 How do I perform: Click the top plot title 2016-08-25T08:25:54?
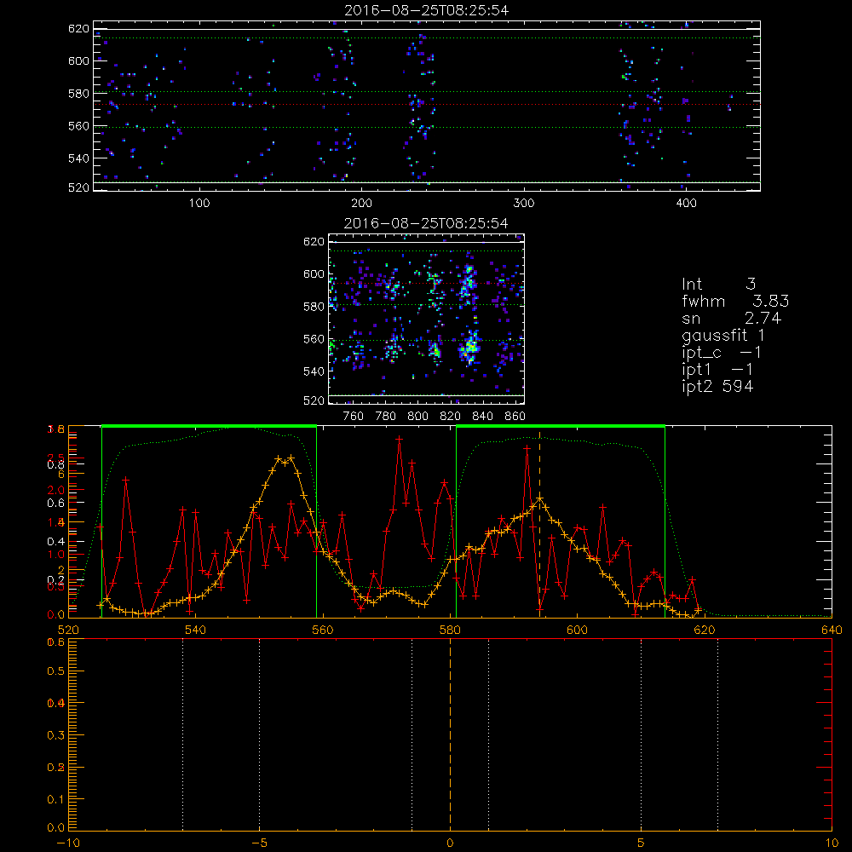coord(427,10)
